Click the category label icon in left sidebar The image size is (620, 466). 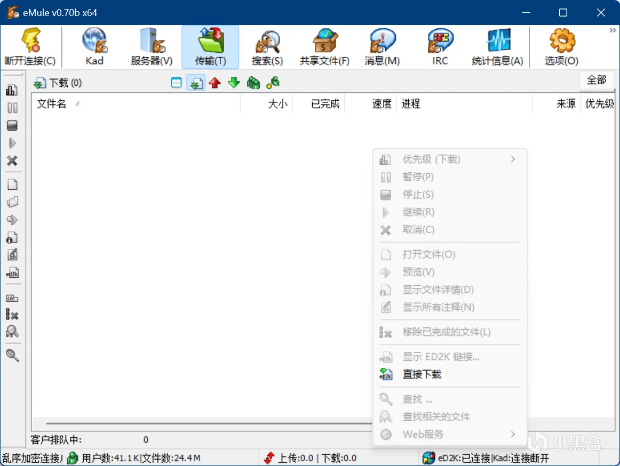(12, 299)
